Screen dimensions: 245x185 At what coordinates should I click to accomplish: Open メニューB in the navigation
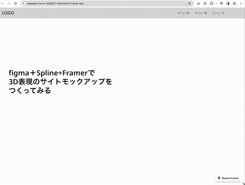point(201,13)
